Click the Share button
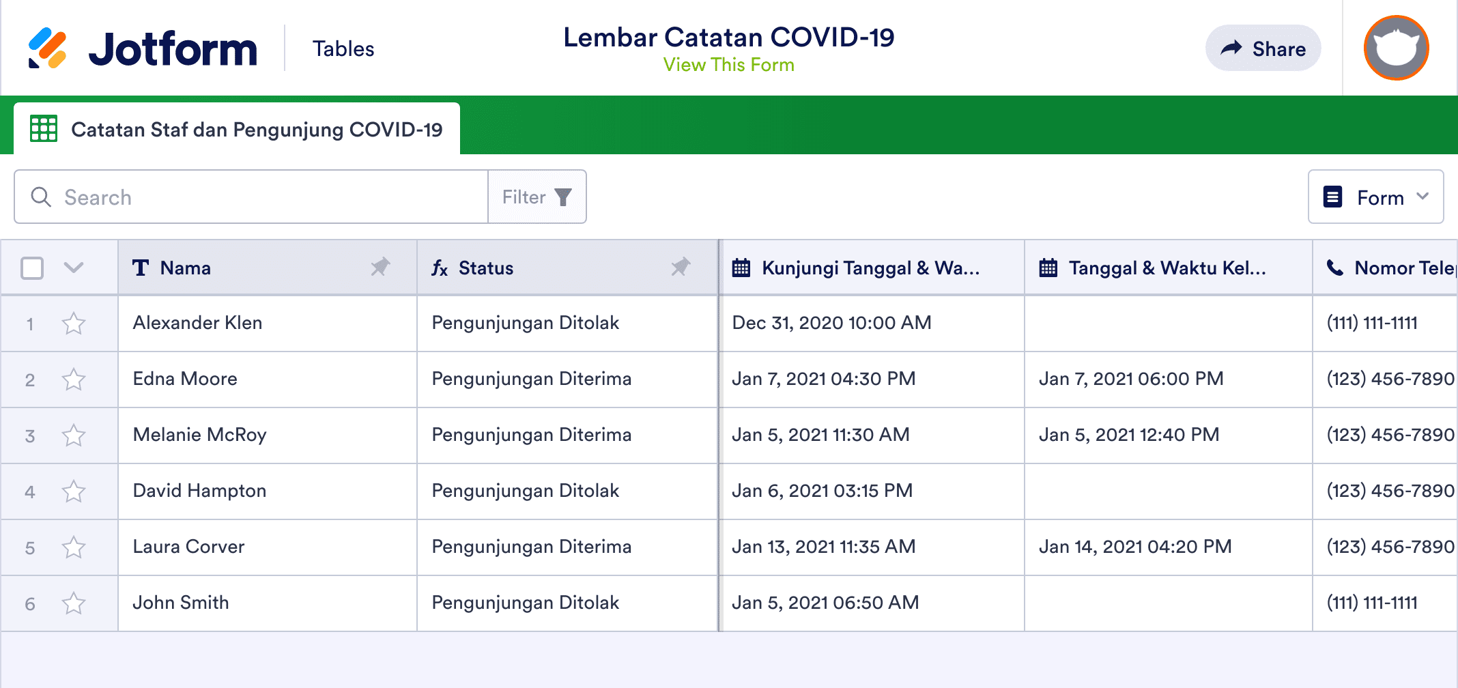Screen dimensions: 1458x688 1263,48
